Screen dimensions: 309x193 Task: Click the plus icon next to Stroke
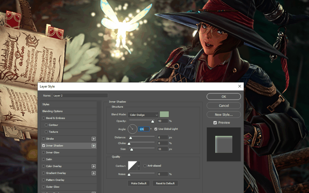pyautogui.click(x=94, y=139)
